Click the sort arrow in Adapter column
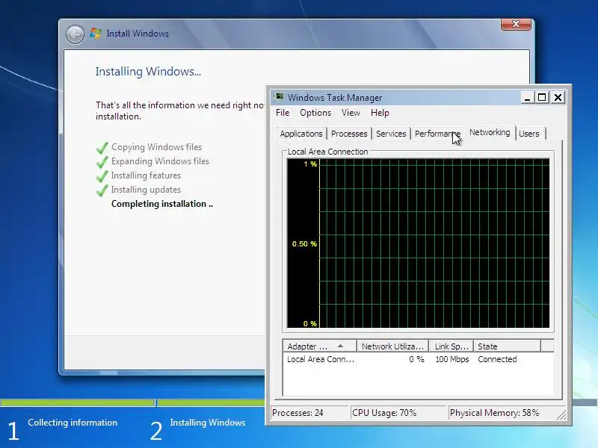598x448 pixels. coord(340,346)
